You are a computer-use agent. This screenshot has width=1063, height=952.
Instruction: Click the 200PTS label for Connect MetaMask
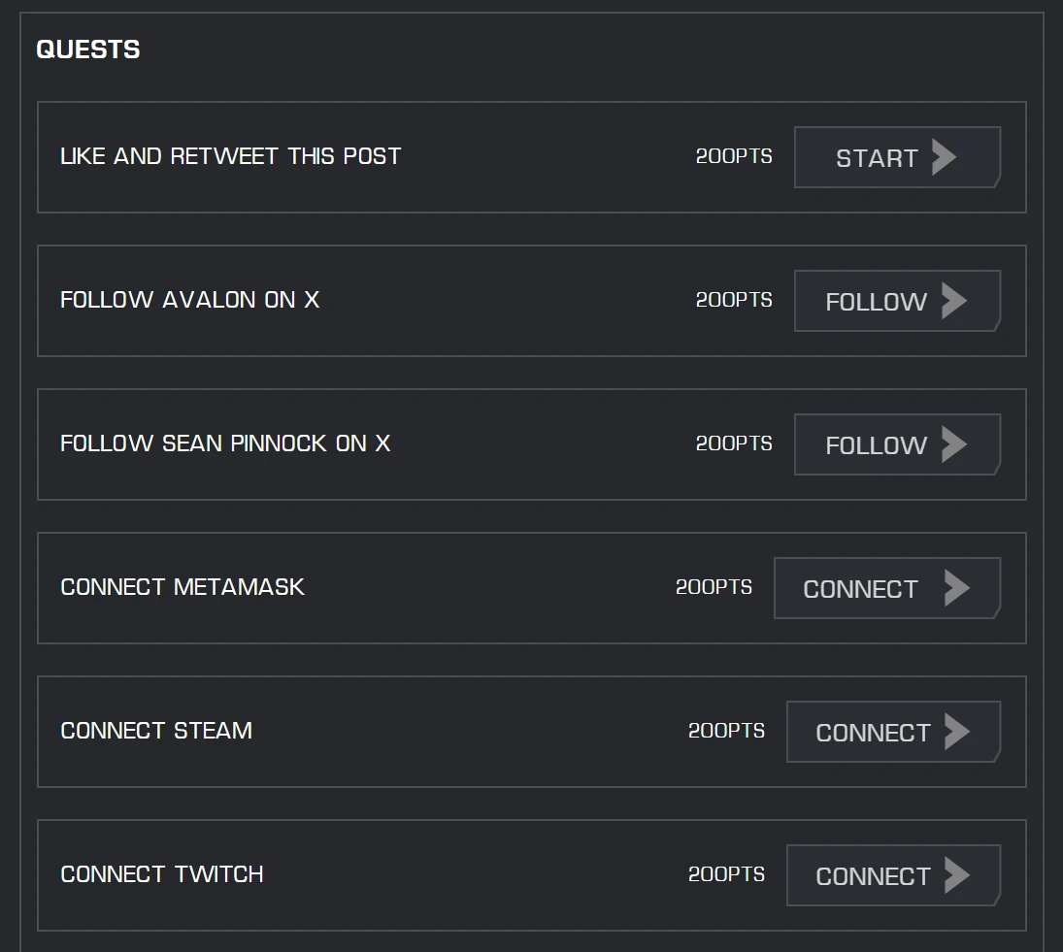714,587
